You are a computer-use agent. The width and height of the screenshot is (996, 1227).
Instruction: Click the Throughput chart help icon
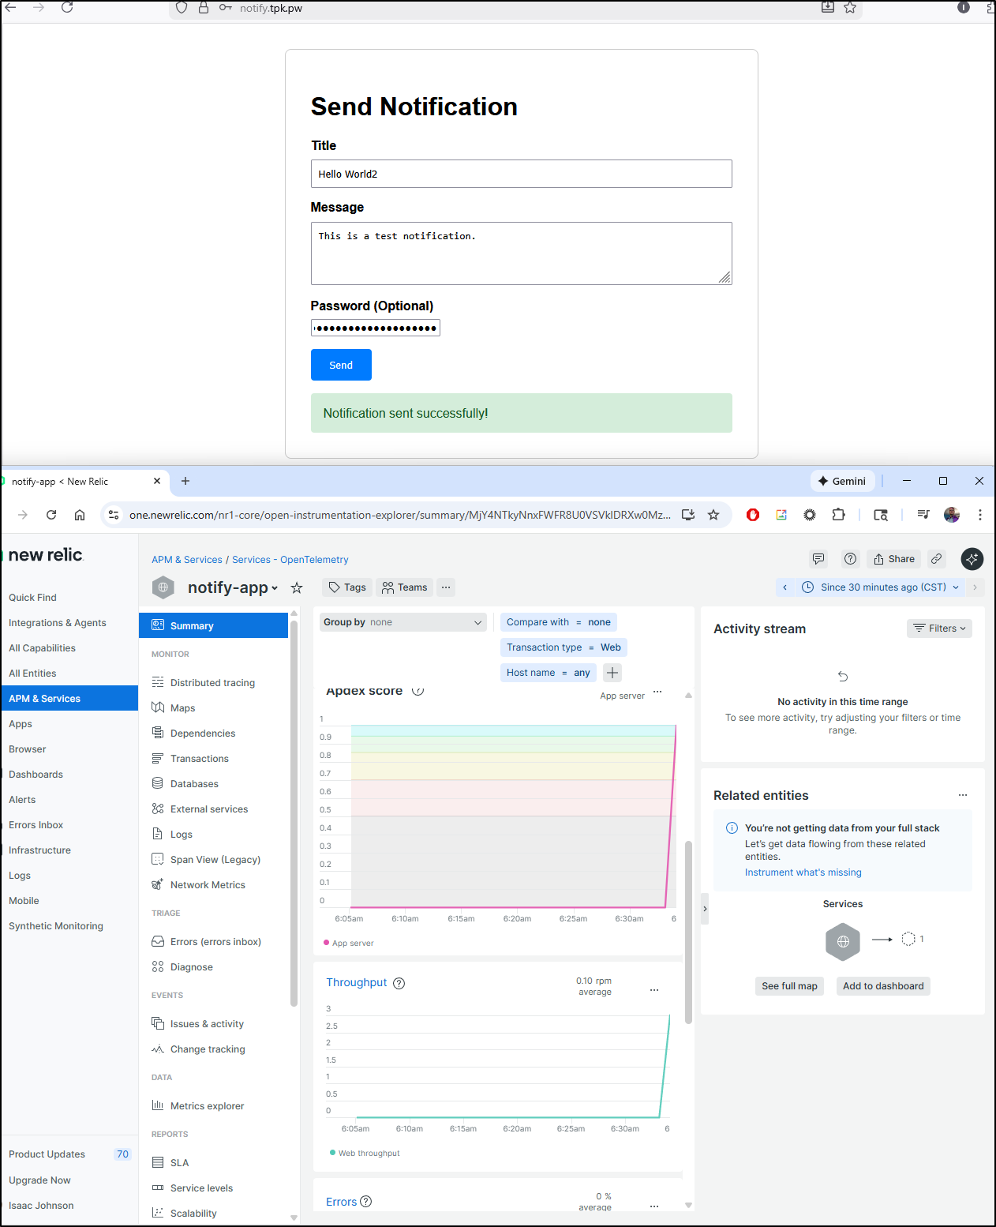399,983
